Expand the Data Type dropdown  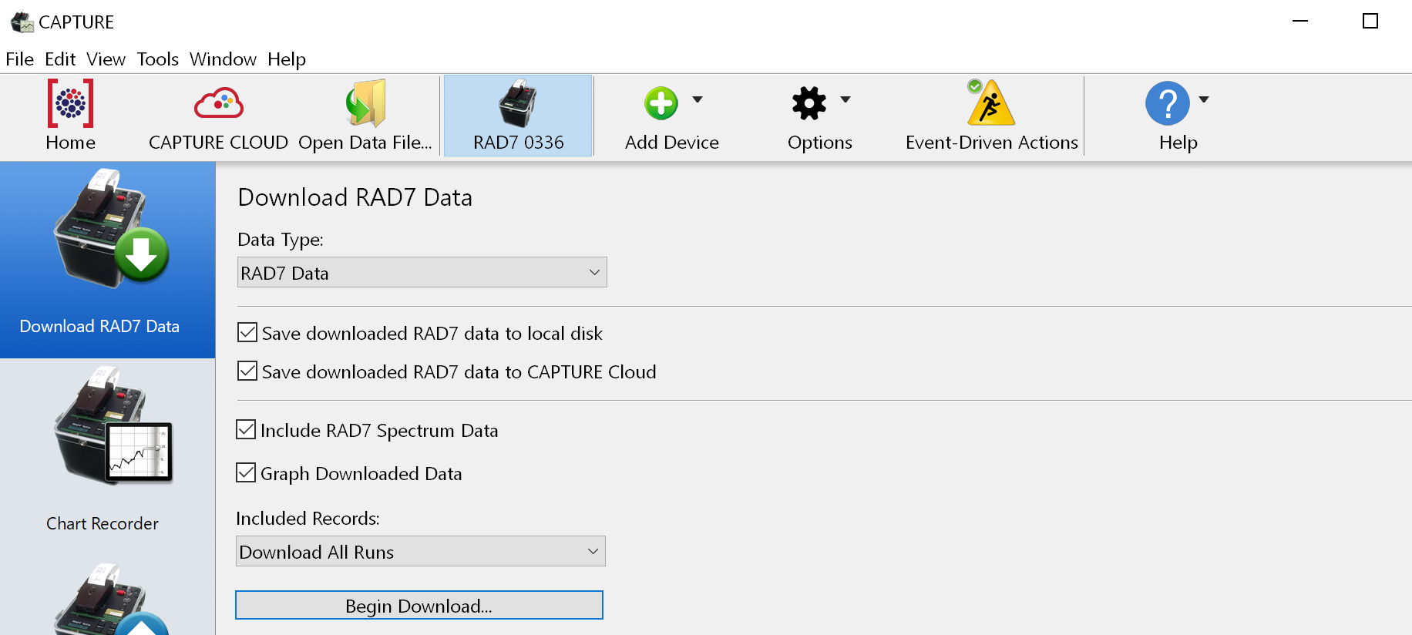(422, 273)
